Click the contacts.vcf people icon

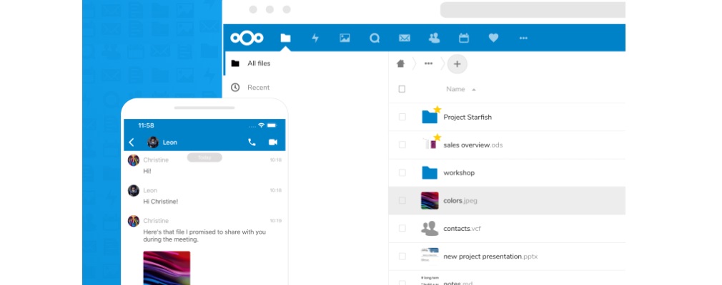[430, 228]
